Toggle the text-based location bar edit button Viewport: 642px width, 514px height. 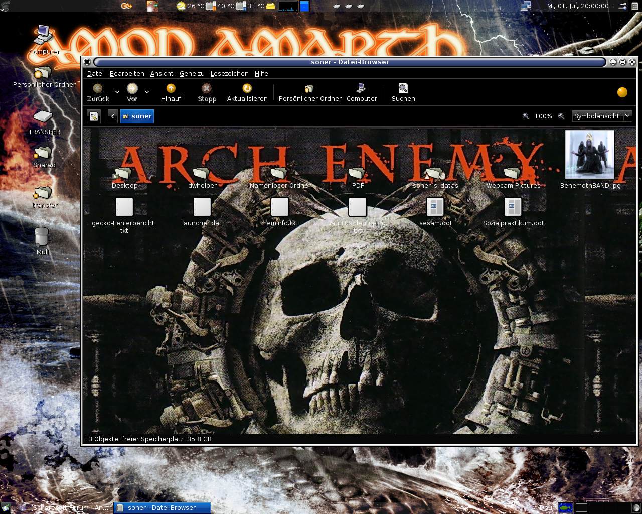point(94,116)
